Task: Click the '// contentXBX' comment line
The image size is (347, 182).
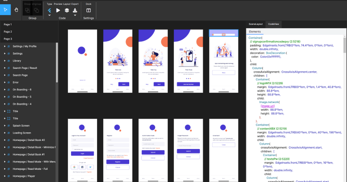Action: tap(272, 129)
